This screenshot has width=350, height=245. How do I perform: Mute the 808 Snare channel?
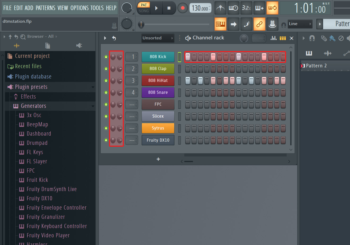click(106, 93)
